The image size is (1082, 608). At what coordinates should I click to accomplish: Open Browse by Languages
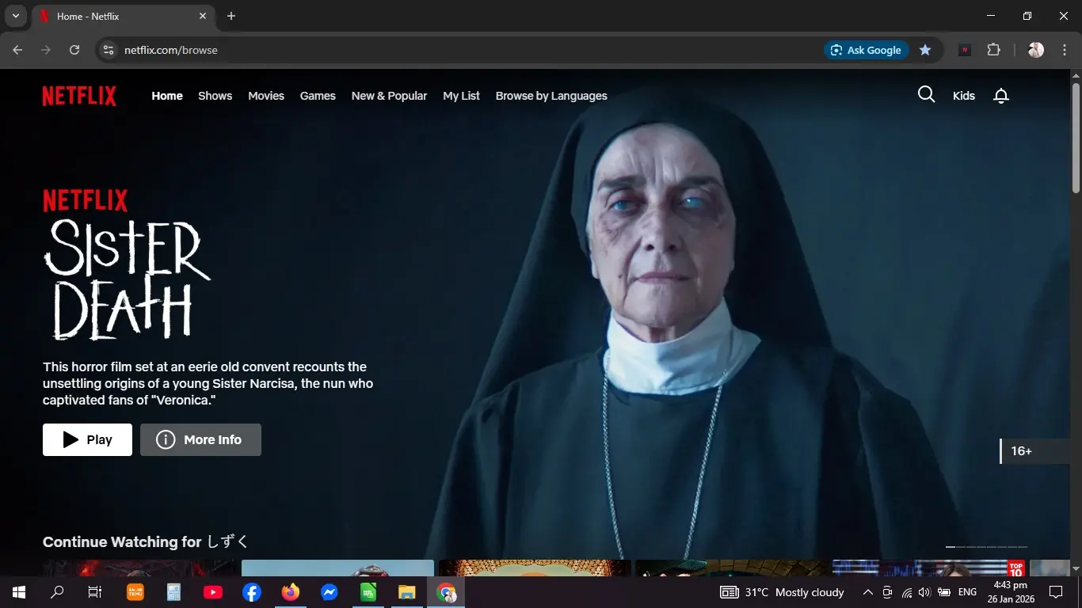(x=551, y=96)
